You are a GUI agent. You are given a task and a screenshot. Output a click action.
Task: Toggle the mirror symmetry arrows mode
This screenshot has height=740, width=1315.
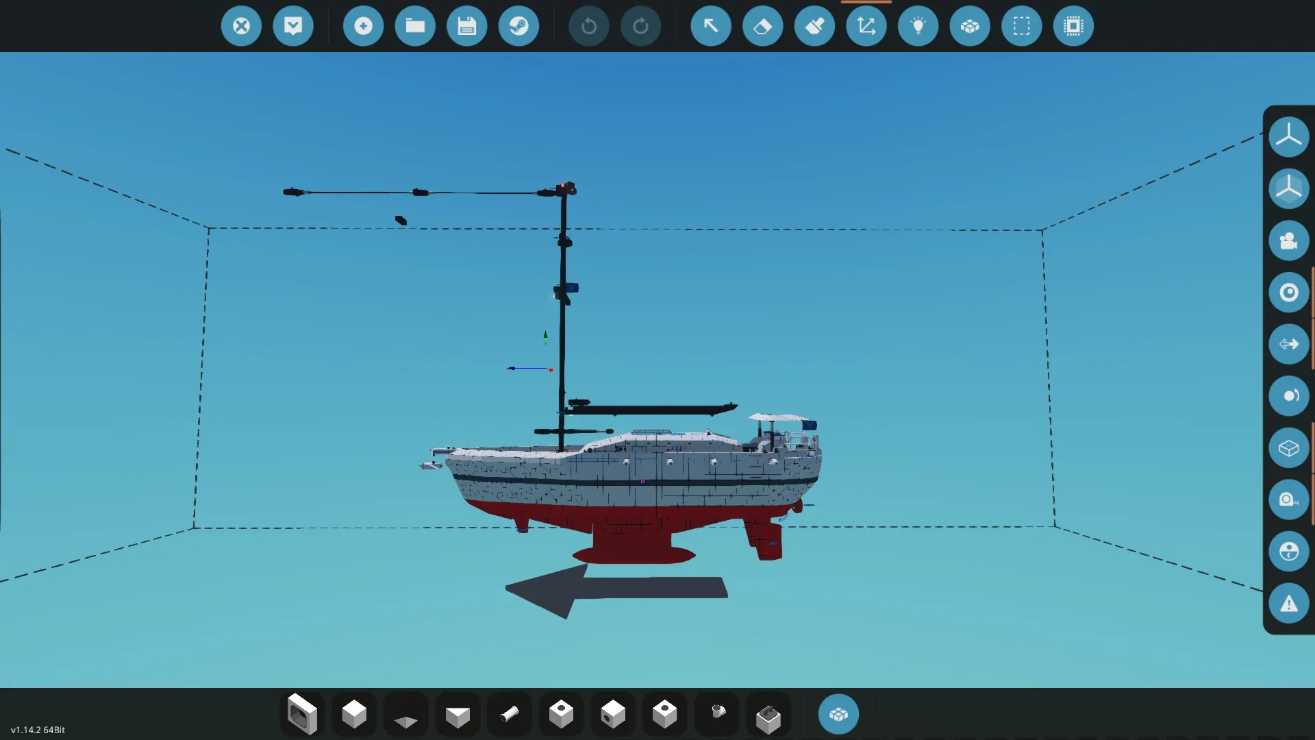click(x=1288, y=344)
